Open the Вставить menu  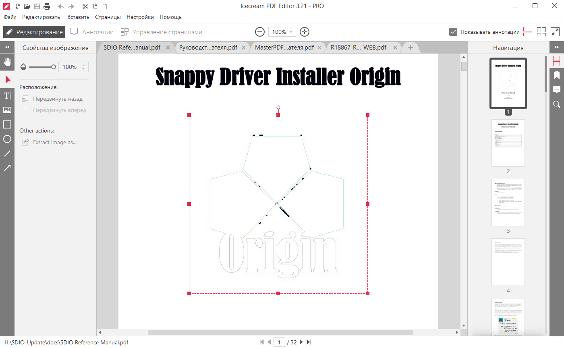coord(78,17)
